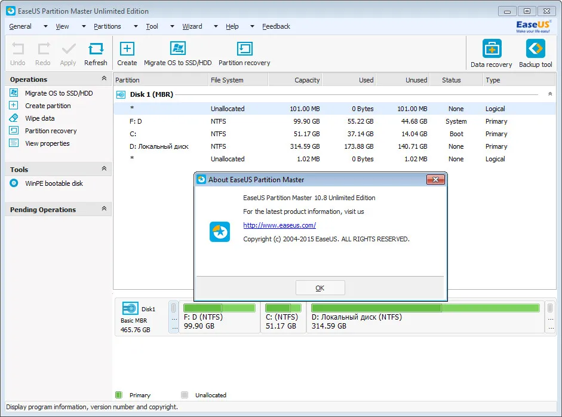Screen dimensions: 562x417
Task: Click Create partition icon in Operations panel
Action: click(14, 105)
